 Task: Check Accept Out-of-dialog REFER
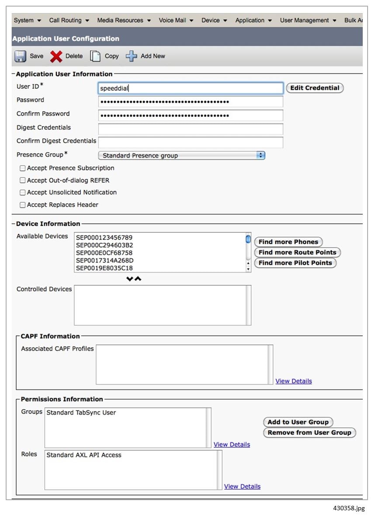click(23, 180)
